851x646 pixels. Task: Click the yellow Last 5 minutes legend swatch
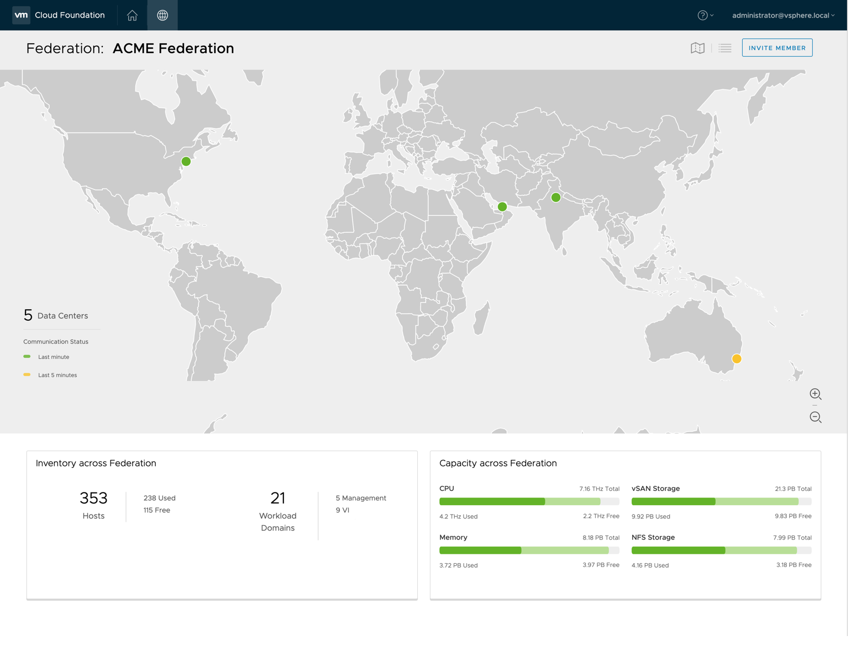pyautogui.click(x=27, y=375)
